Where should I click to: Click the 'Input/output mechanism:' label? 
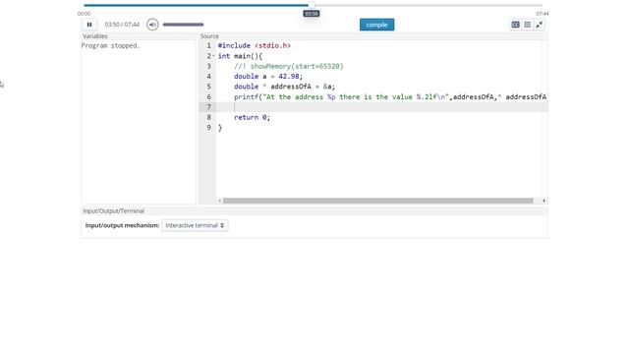click(122, 225)
